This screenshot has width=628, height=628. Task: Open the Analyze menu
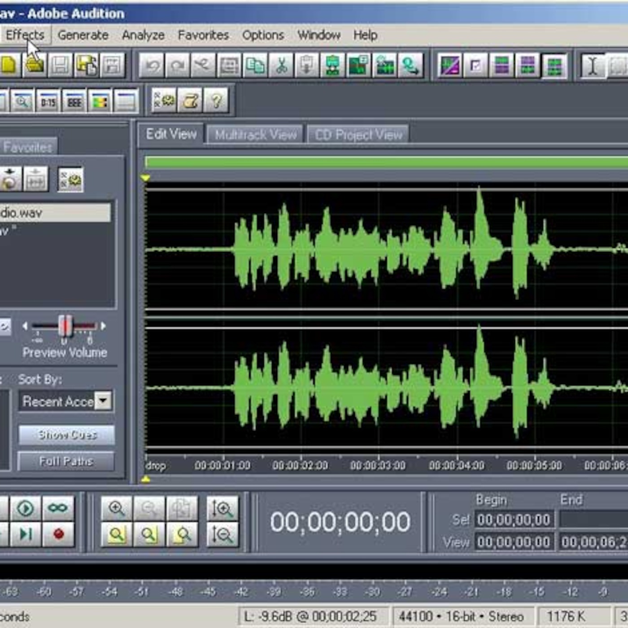tap(143, 35)
